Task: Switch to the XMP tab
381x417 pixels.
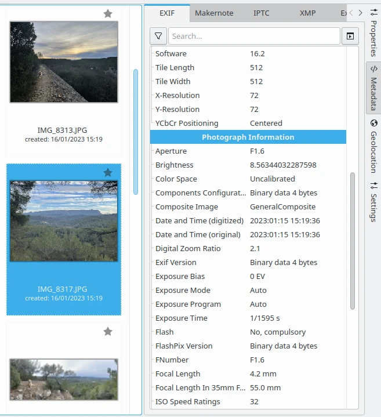Action: point(308,13)
